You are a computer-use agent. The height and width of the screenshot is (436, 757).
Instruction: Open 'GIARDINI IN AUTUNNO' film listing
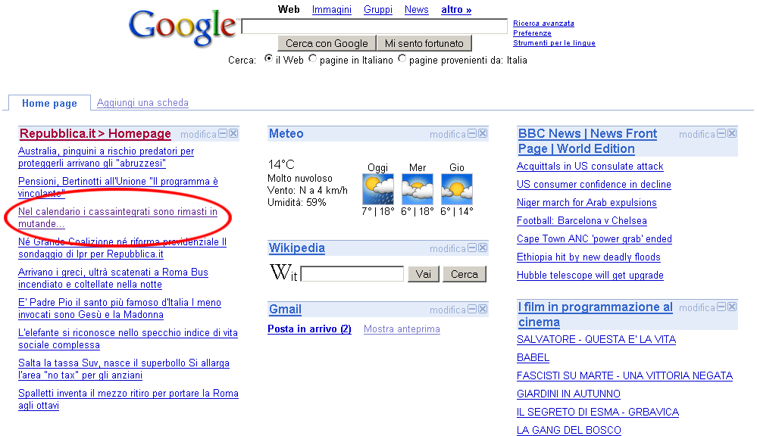[x=568, y=394]
